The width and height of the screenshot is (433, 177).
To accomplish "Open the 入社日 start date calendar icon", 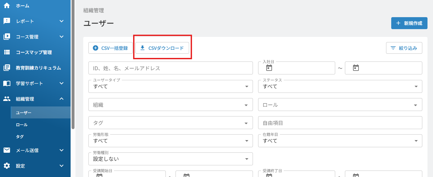I will (x=269, y=68).
